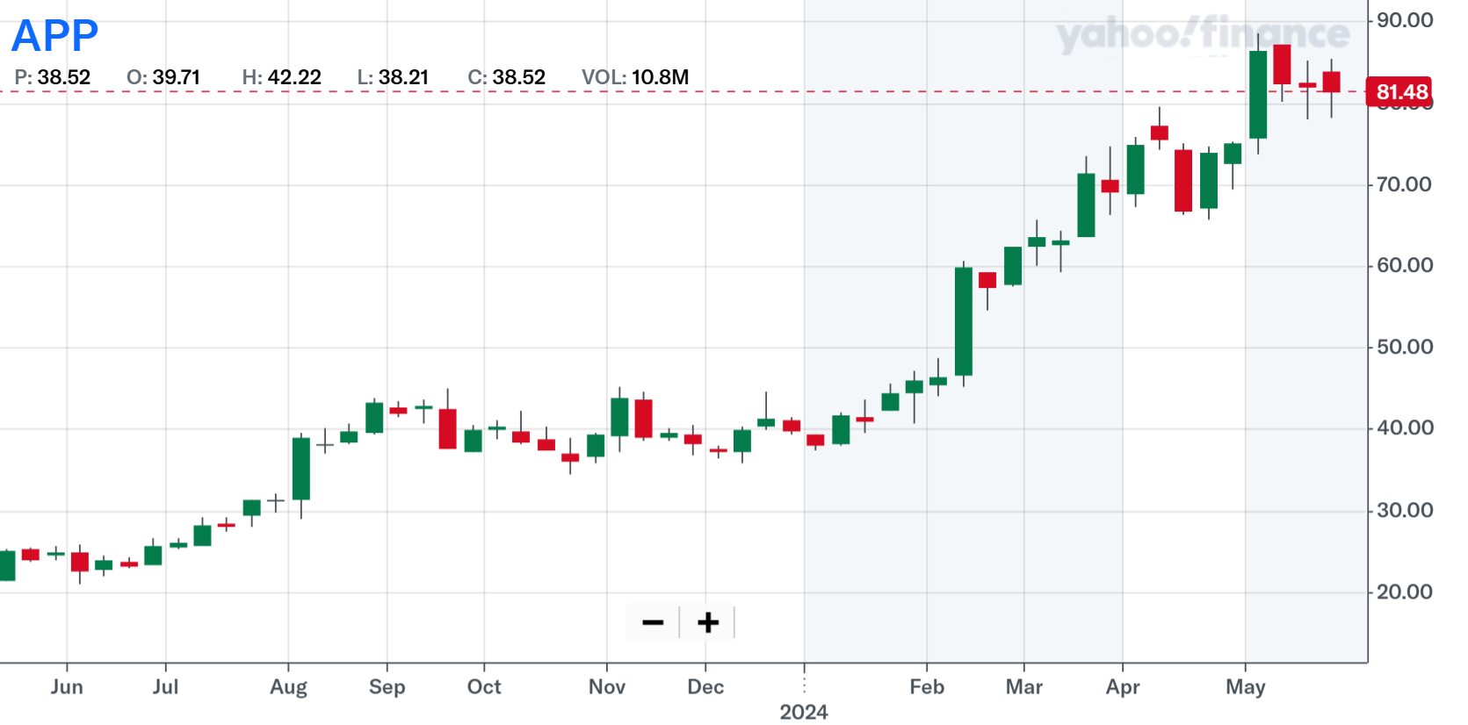Click the red 81.48 current price tag

(1399, 92)
